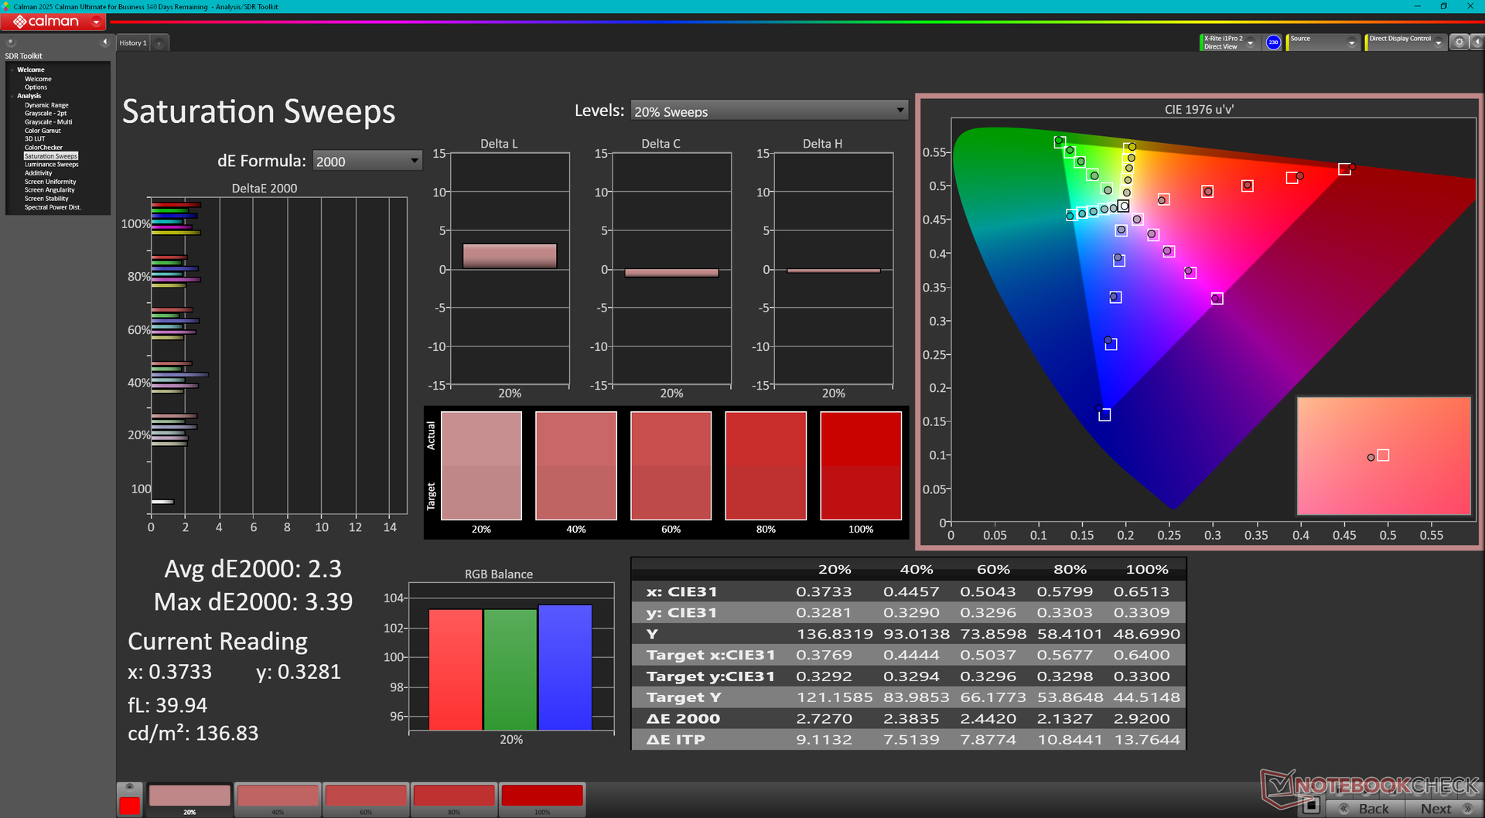Viewport: 1485px width, 818px height.
Task: Switch to the History 1 tab
Action: pos(132,43)
